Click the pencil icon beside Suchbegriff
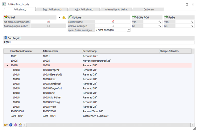The width and height of the screenshot is (198, 132). [x=6, y=38]
